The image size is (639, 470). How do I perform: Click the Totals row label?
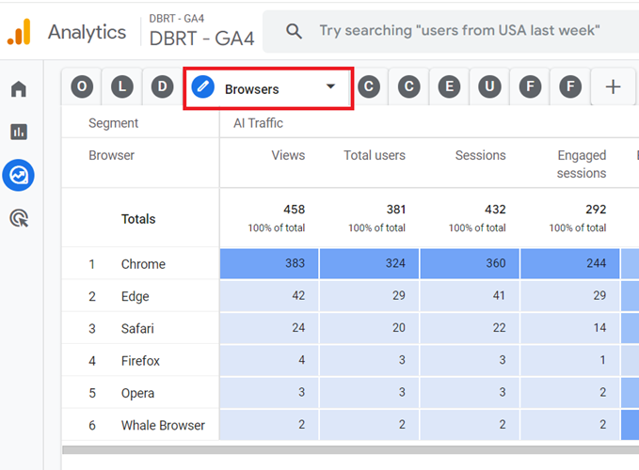(x=138, y=219)
